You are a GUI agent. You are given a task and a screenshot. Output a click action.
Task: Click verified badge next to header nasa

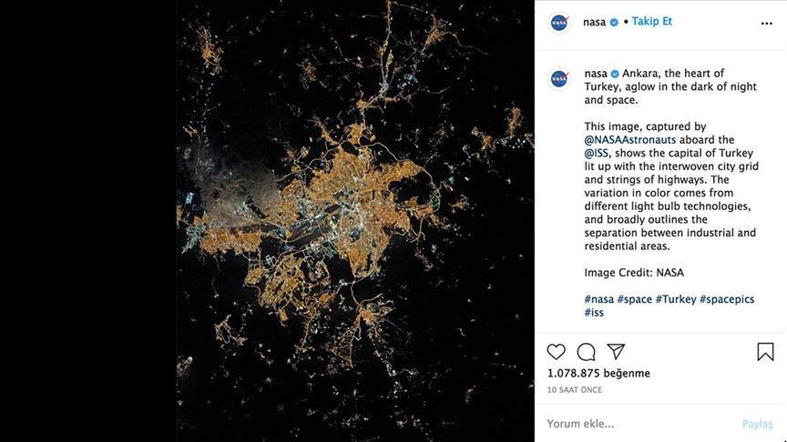pyautogui.click(x=614, y=22)
